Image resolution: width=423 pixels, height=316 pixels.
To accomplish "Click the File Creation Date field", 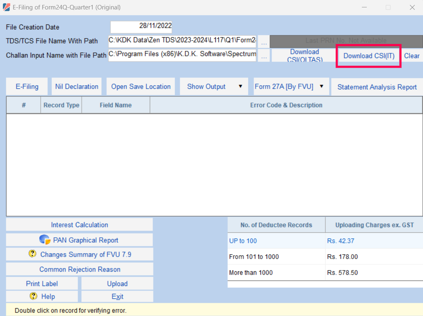I will click(141, 27).
